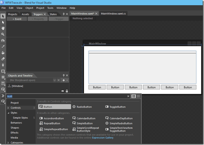Open the Expression Gallery link
This screenshot has height=145, width=204.
pyautogui.click(x=103, y=138)
